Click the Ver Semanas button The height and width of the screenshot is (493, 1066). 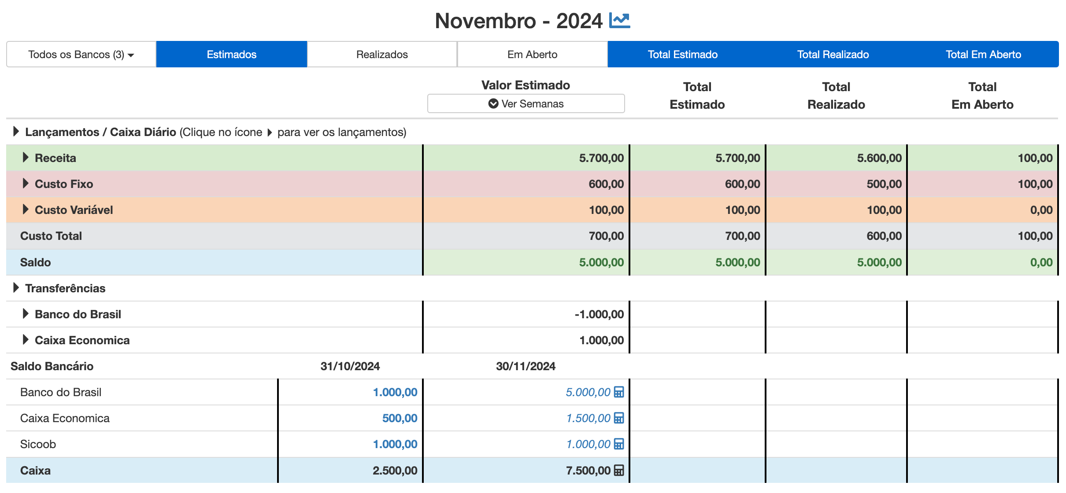[x=526, y=104]
